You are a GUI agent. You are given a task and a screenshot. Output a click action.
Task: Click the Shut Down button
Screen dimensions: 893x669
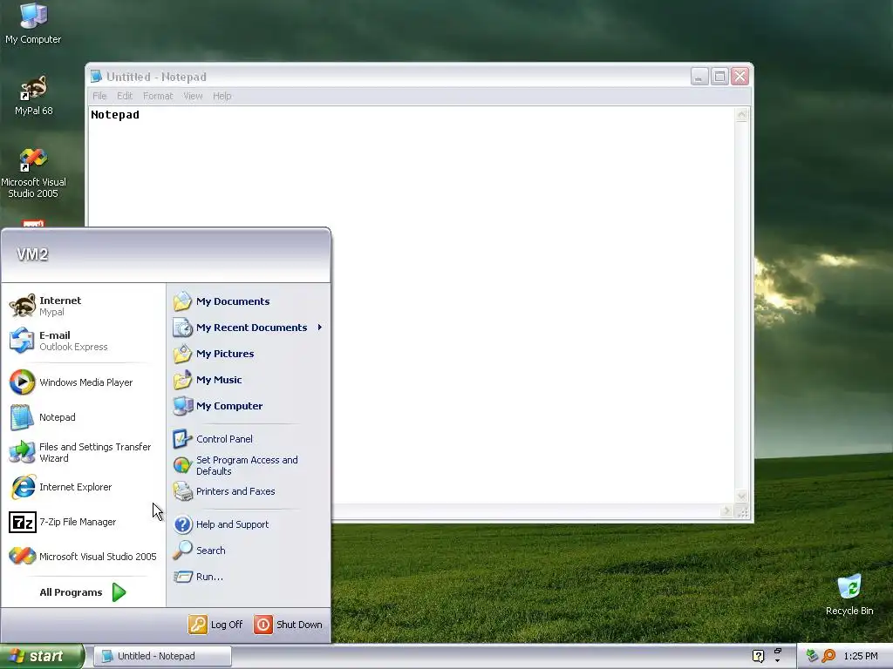pos(288,624)
